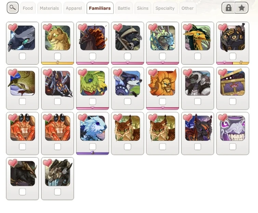
Task: Switch to the Apparel tab
Action: point(74,8)
